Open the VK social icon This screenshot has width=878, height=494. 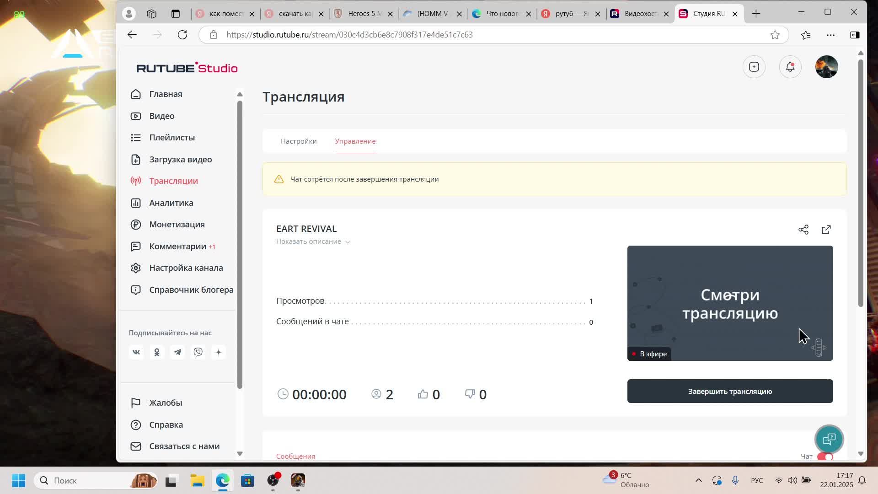tap(136, 352)
